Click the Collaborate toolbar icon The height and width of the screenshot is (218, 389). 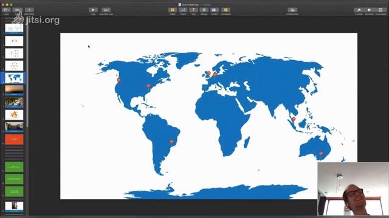[292, 10]
